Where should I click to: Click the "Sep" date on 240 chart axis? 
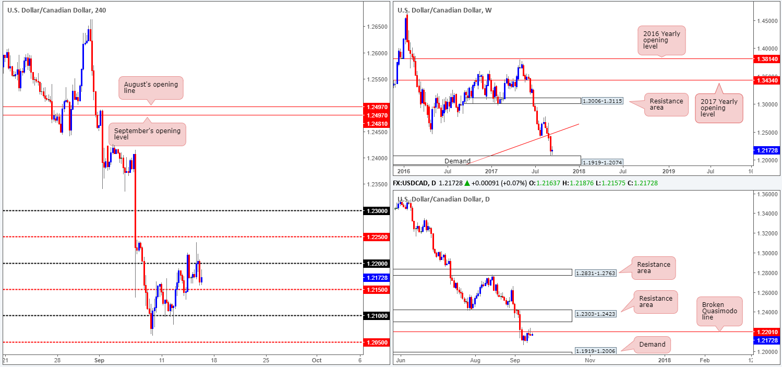pyautogui.click(x=100, y=360)
